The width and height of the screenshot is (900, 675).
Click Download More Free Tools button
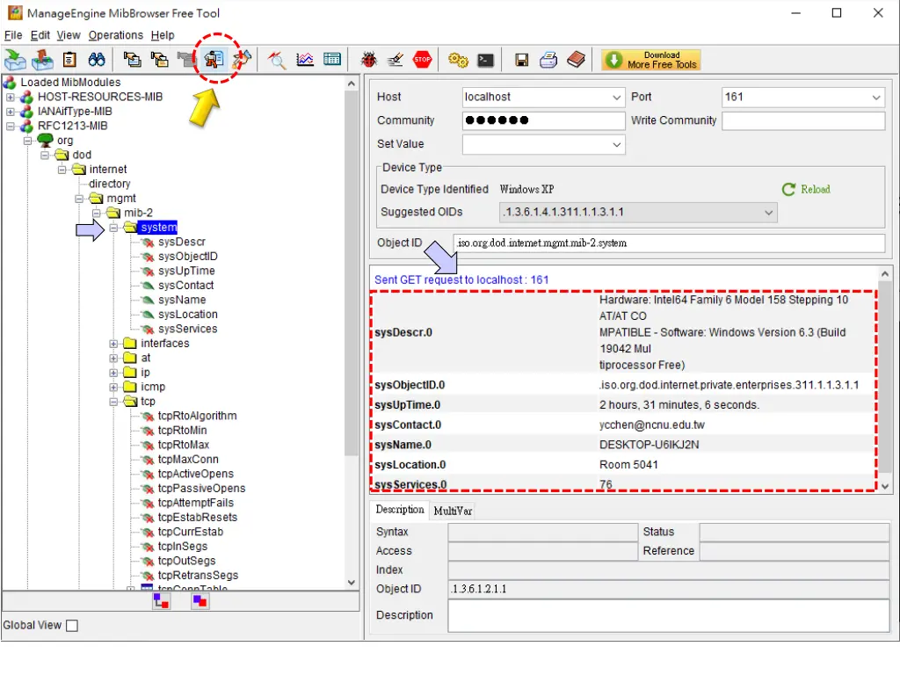pyautogui.click(x=651, y=60)
